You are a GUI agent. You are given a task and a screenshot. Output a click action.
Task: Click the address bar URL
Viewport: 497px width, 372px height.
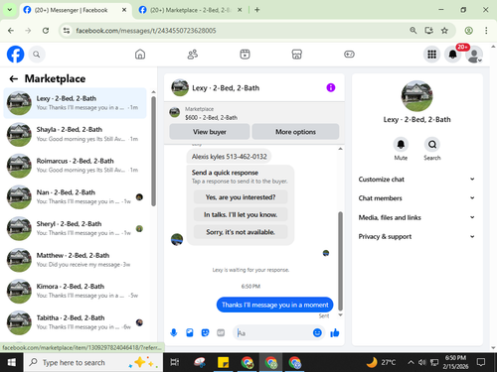pos(146,31)
